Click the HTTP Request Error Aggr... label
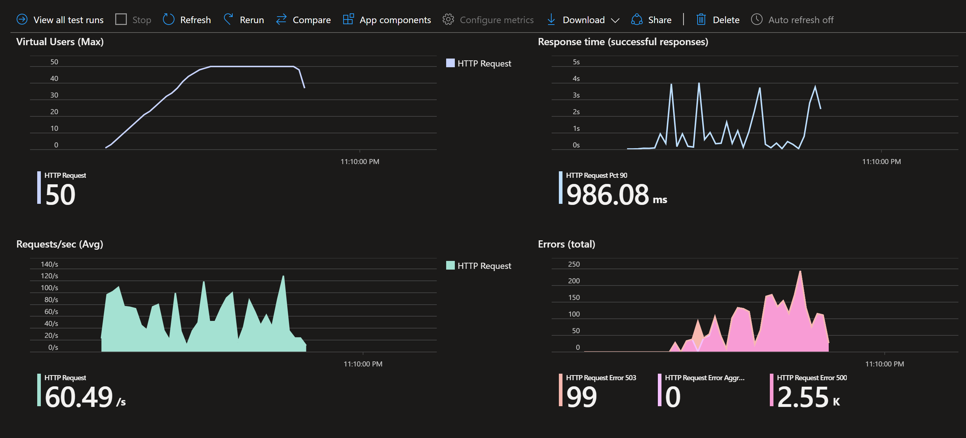The height and width of the screenshot is (438, 966). pos(704,378)
